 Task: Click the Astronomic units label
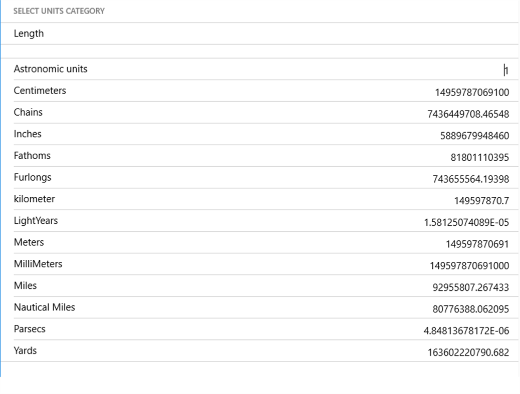pyautogui.click(x=50, y=69)
